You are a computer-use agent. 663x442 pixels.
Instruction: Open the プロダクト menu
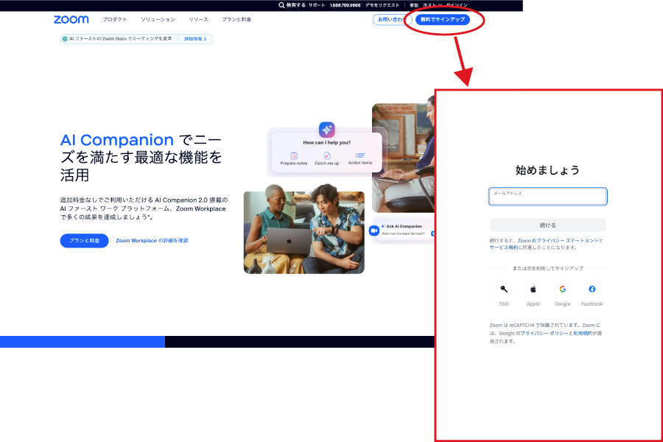pyautogui.click(x=114, y=19)
